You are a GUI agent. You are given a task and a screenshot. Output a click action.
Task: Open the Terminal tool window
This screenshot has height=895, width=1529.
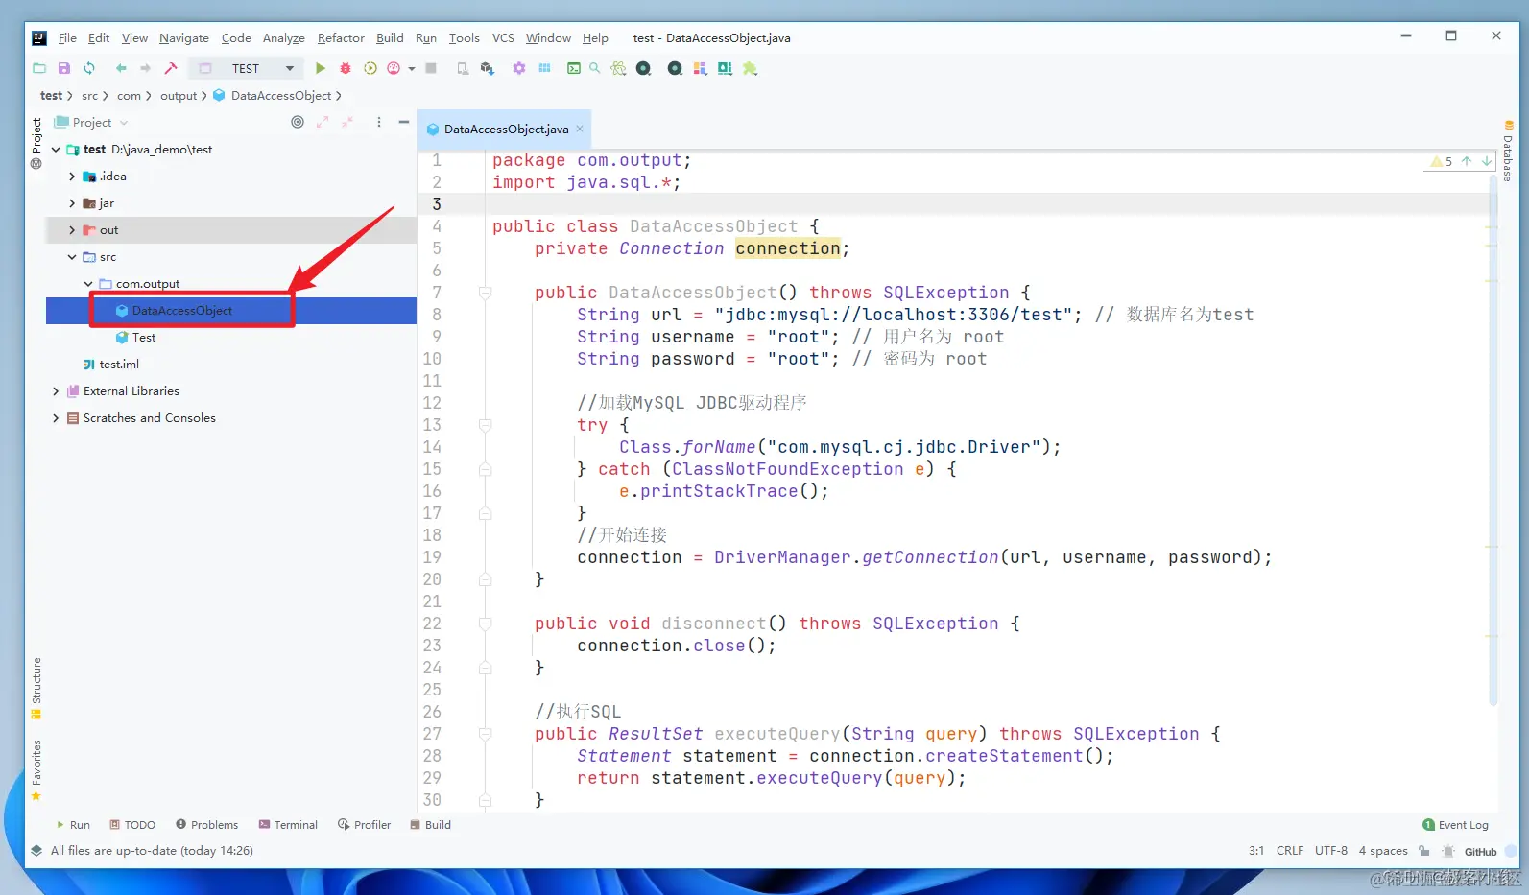click(x=288, y=824)
